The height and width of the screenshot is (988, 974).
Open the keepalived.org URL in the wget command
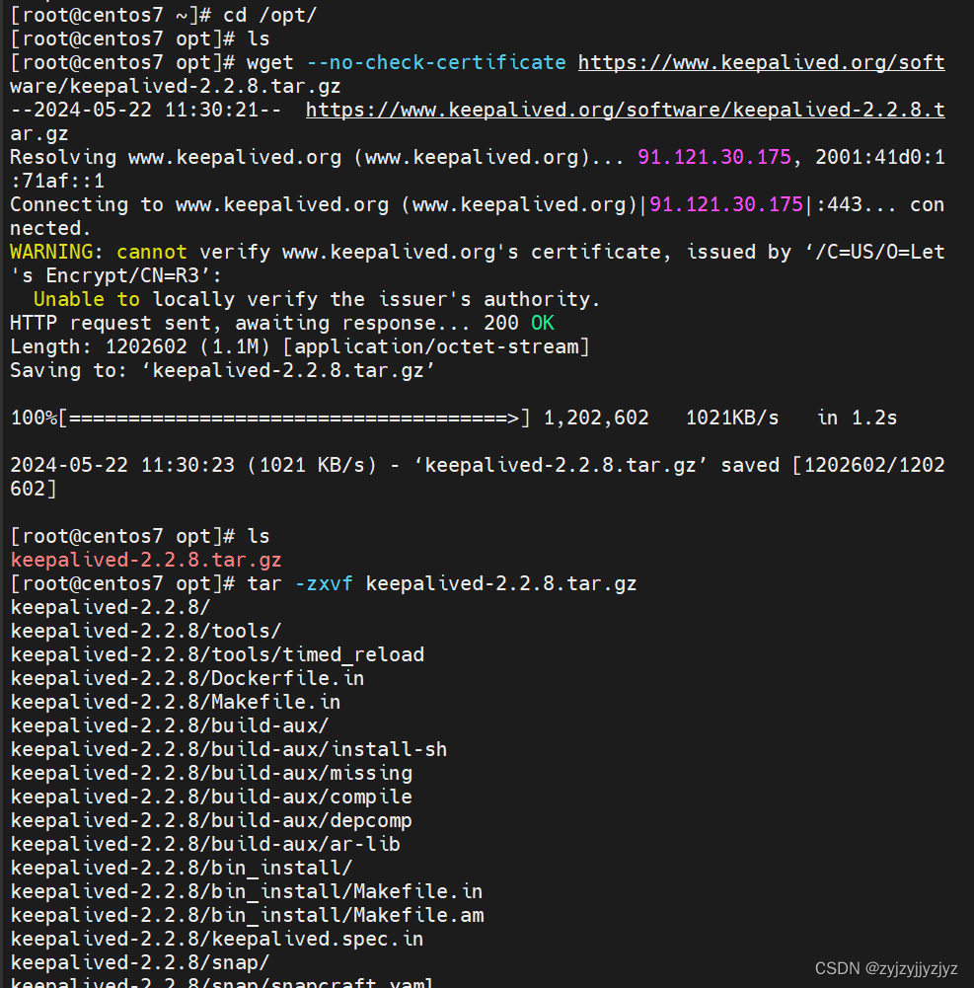(x=760, y=63)
